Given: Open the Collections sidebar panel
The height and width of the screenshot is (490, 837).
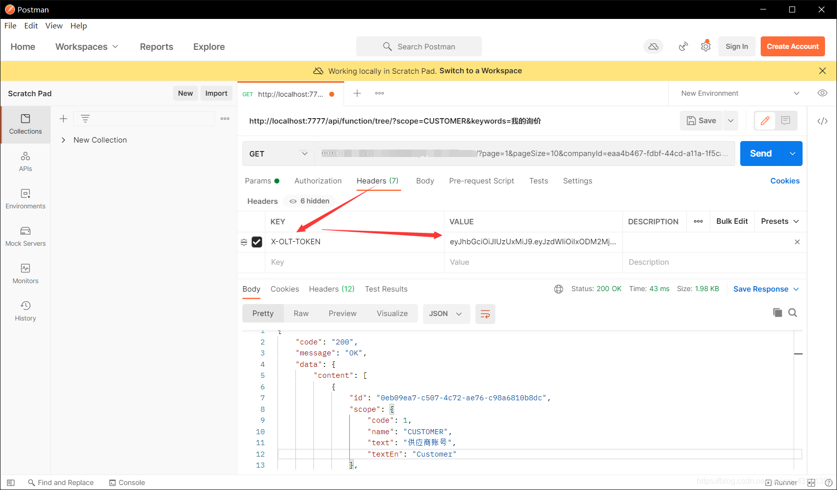Looking at the screenshot, I should [x=25, y=125].
